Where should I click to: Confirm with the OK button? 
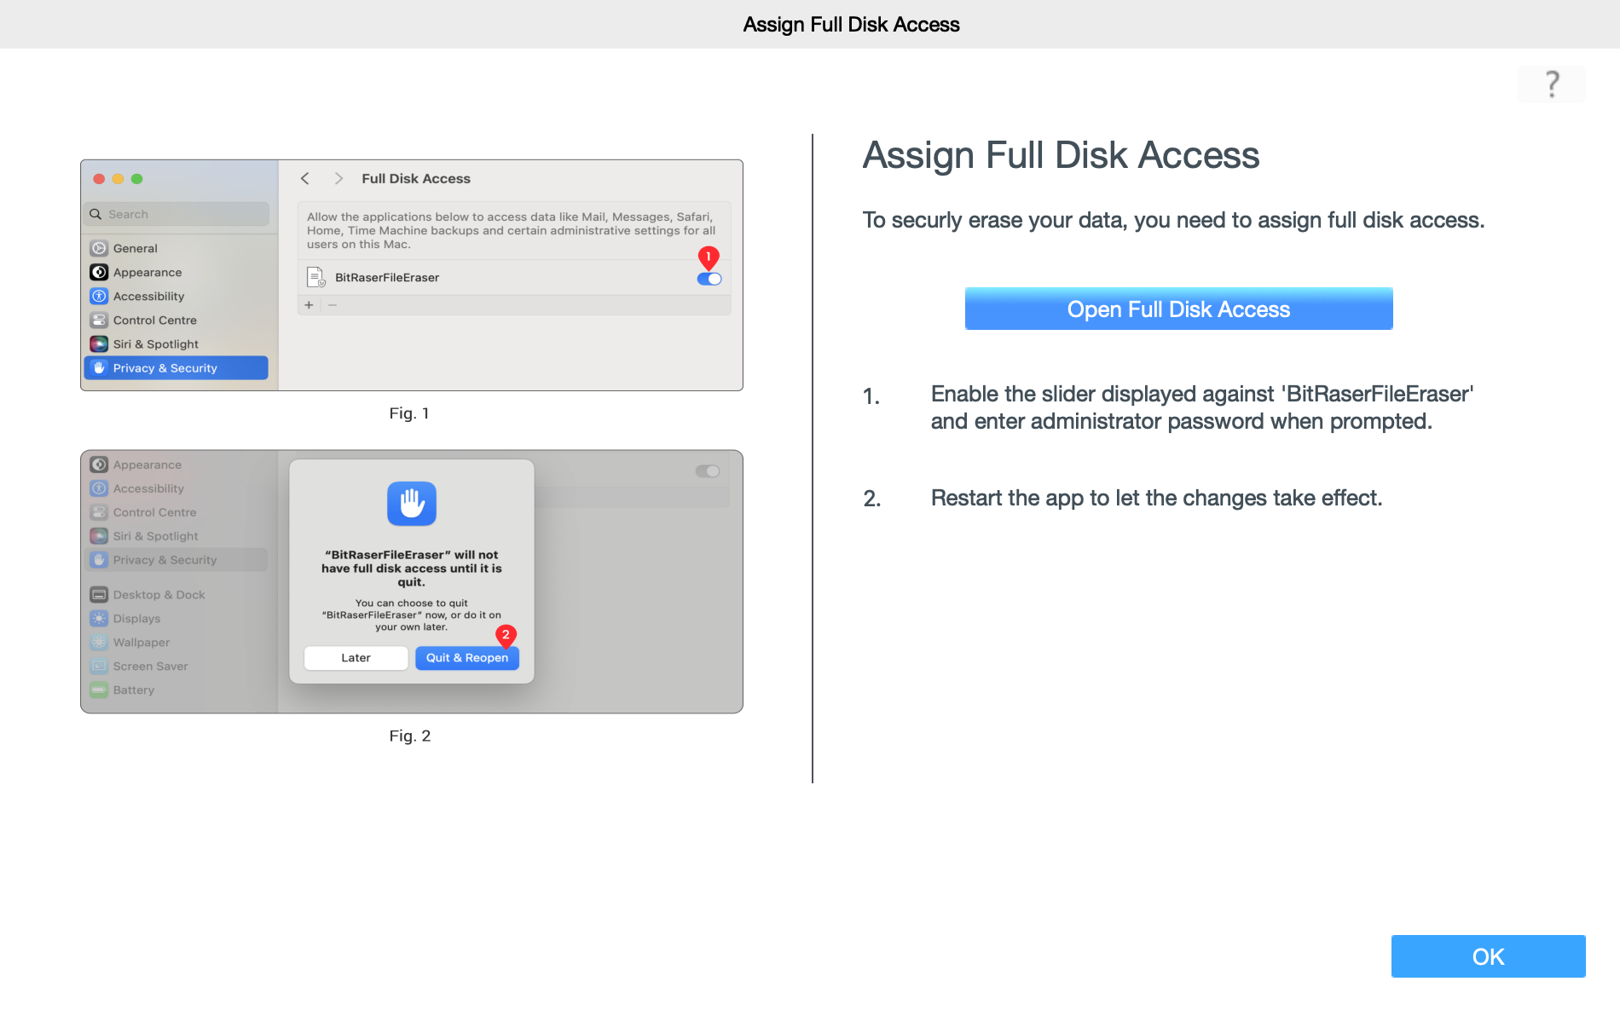pyautogui.click(x=1488, y=956)
